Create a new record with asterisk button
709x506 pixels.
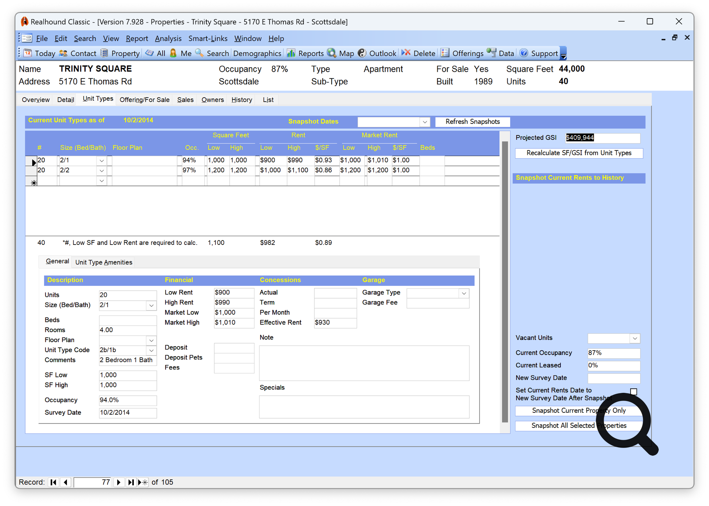pyautogui.click(x=143, y=482)
